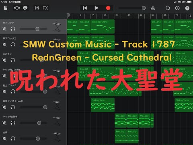Open 草ブロック track keyboard instrument icon
This screenshot has width=193, height=145.
pyautogui.click(x=57, y=27)
